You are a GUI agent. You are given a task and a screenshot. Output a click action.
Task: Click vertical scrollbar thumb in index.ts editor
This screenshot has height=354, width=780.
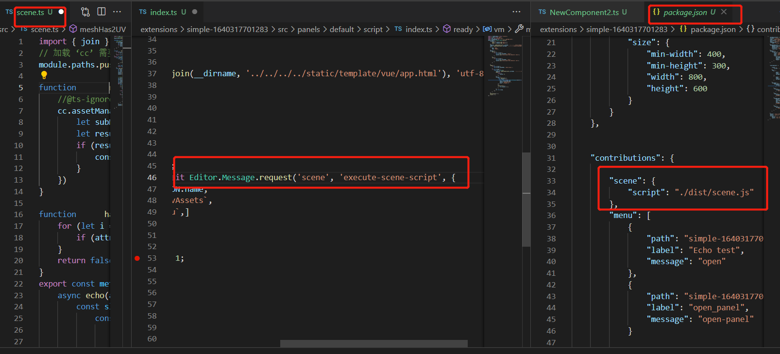(526, 200)
